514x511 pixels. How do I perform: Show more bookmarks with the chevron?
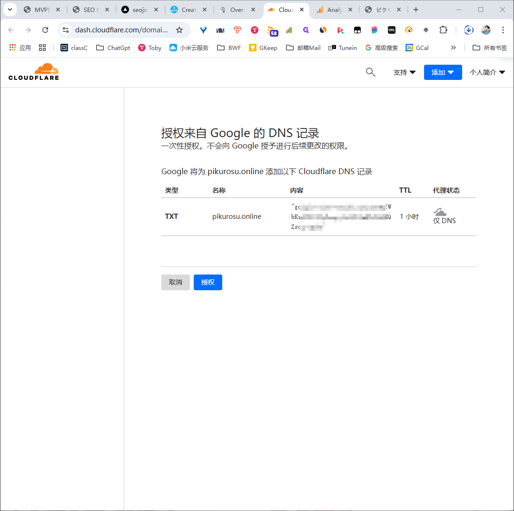[x=454, y=48]
